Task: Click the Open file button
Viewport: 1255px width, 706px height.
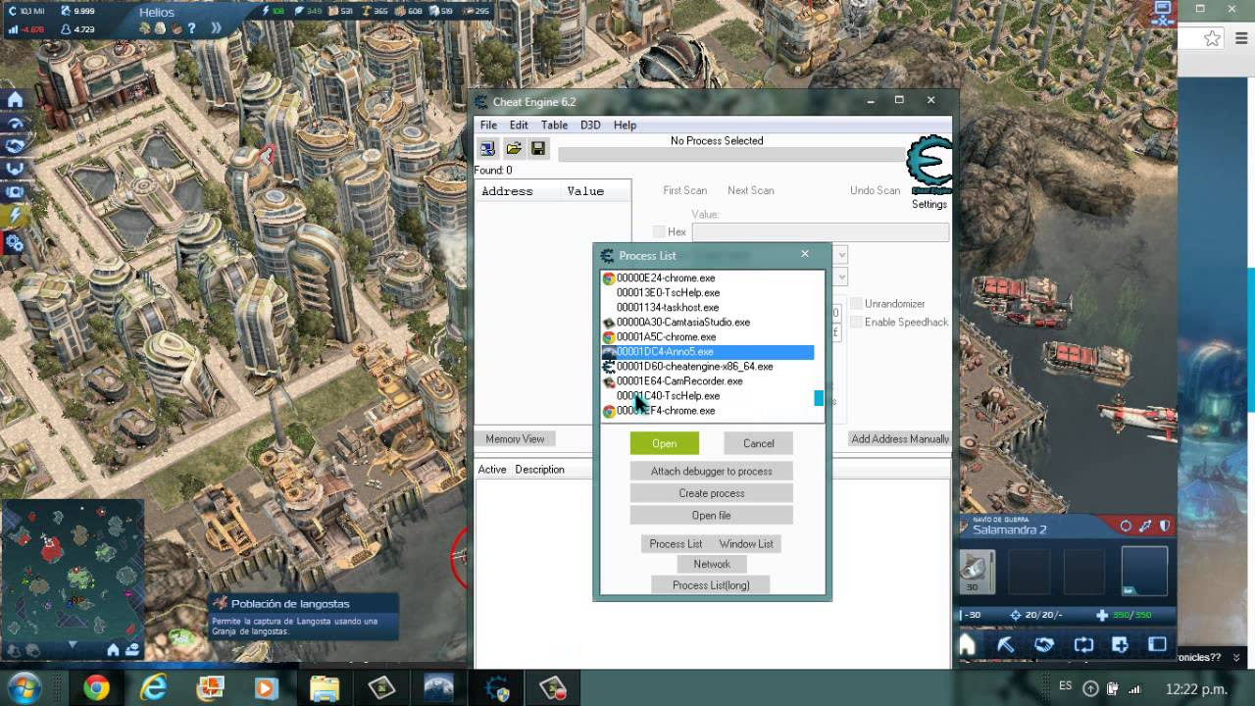Action: coord(712,515)
